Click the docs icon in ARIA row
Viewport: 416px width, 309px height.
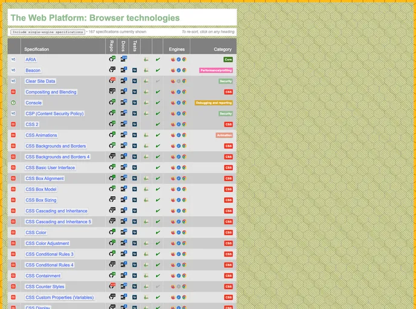tap(123, 59)
